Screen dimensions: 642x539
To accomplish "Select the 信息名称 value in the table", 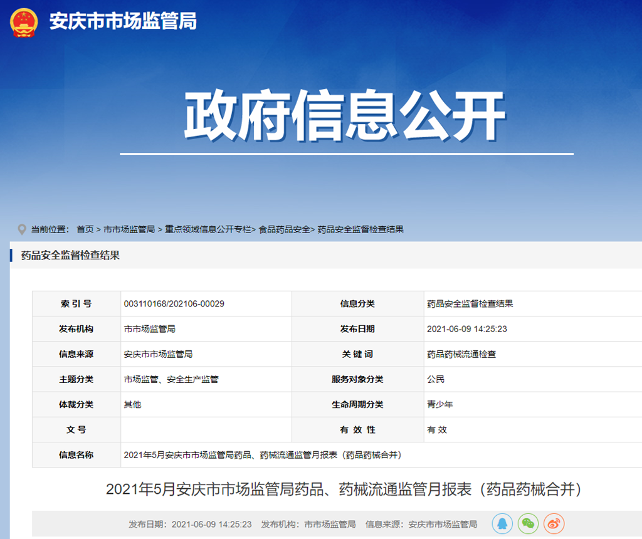I will (x=263, y=454).
